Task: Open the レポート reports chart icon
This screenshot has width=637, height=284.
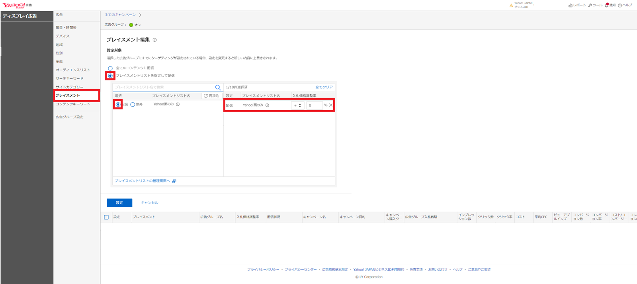Action: pyautogui.click(x=571, y=5)
